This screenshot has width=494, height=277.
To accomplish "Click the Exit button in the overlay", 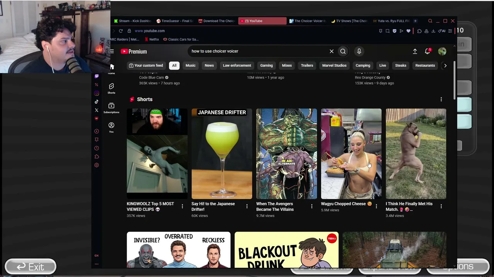I will coord(30,267).
